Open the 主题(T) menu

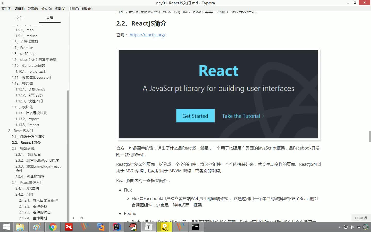[74, 9]
